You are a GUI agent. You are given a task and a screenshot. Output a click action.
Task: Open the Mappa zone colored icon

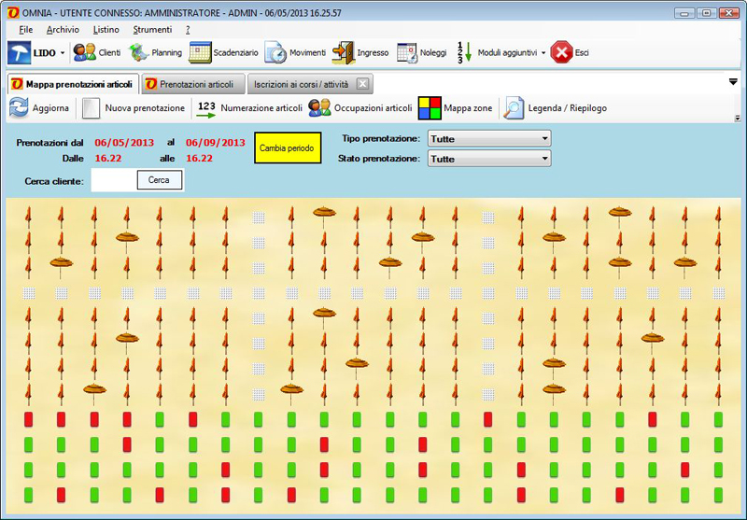coord(430,108)
